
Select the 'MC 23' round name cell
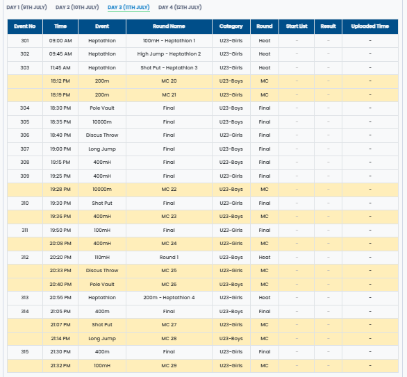coord(169,217)
